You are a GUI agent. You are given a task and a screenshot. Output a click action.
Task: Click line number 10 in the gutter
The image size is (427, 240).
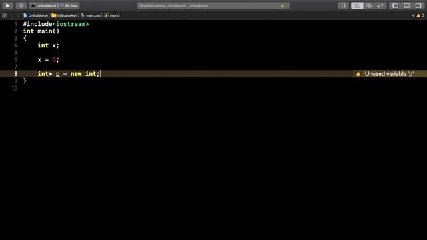(15, 88)
